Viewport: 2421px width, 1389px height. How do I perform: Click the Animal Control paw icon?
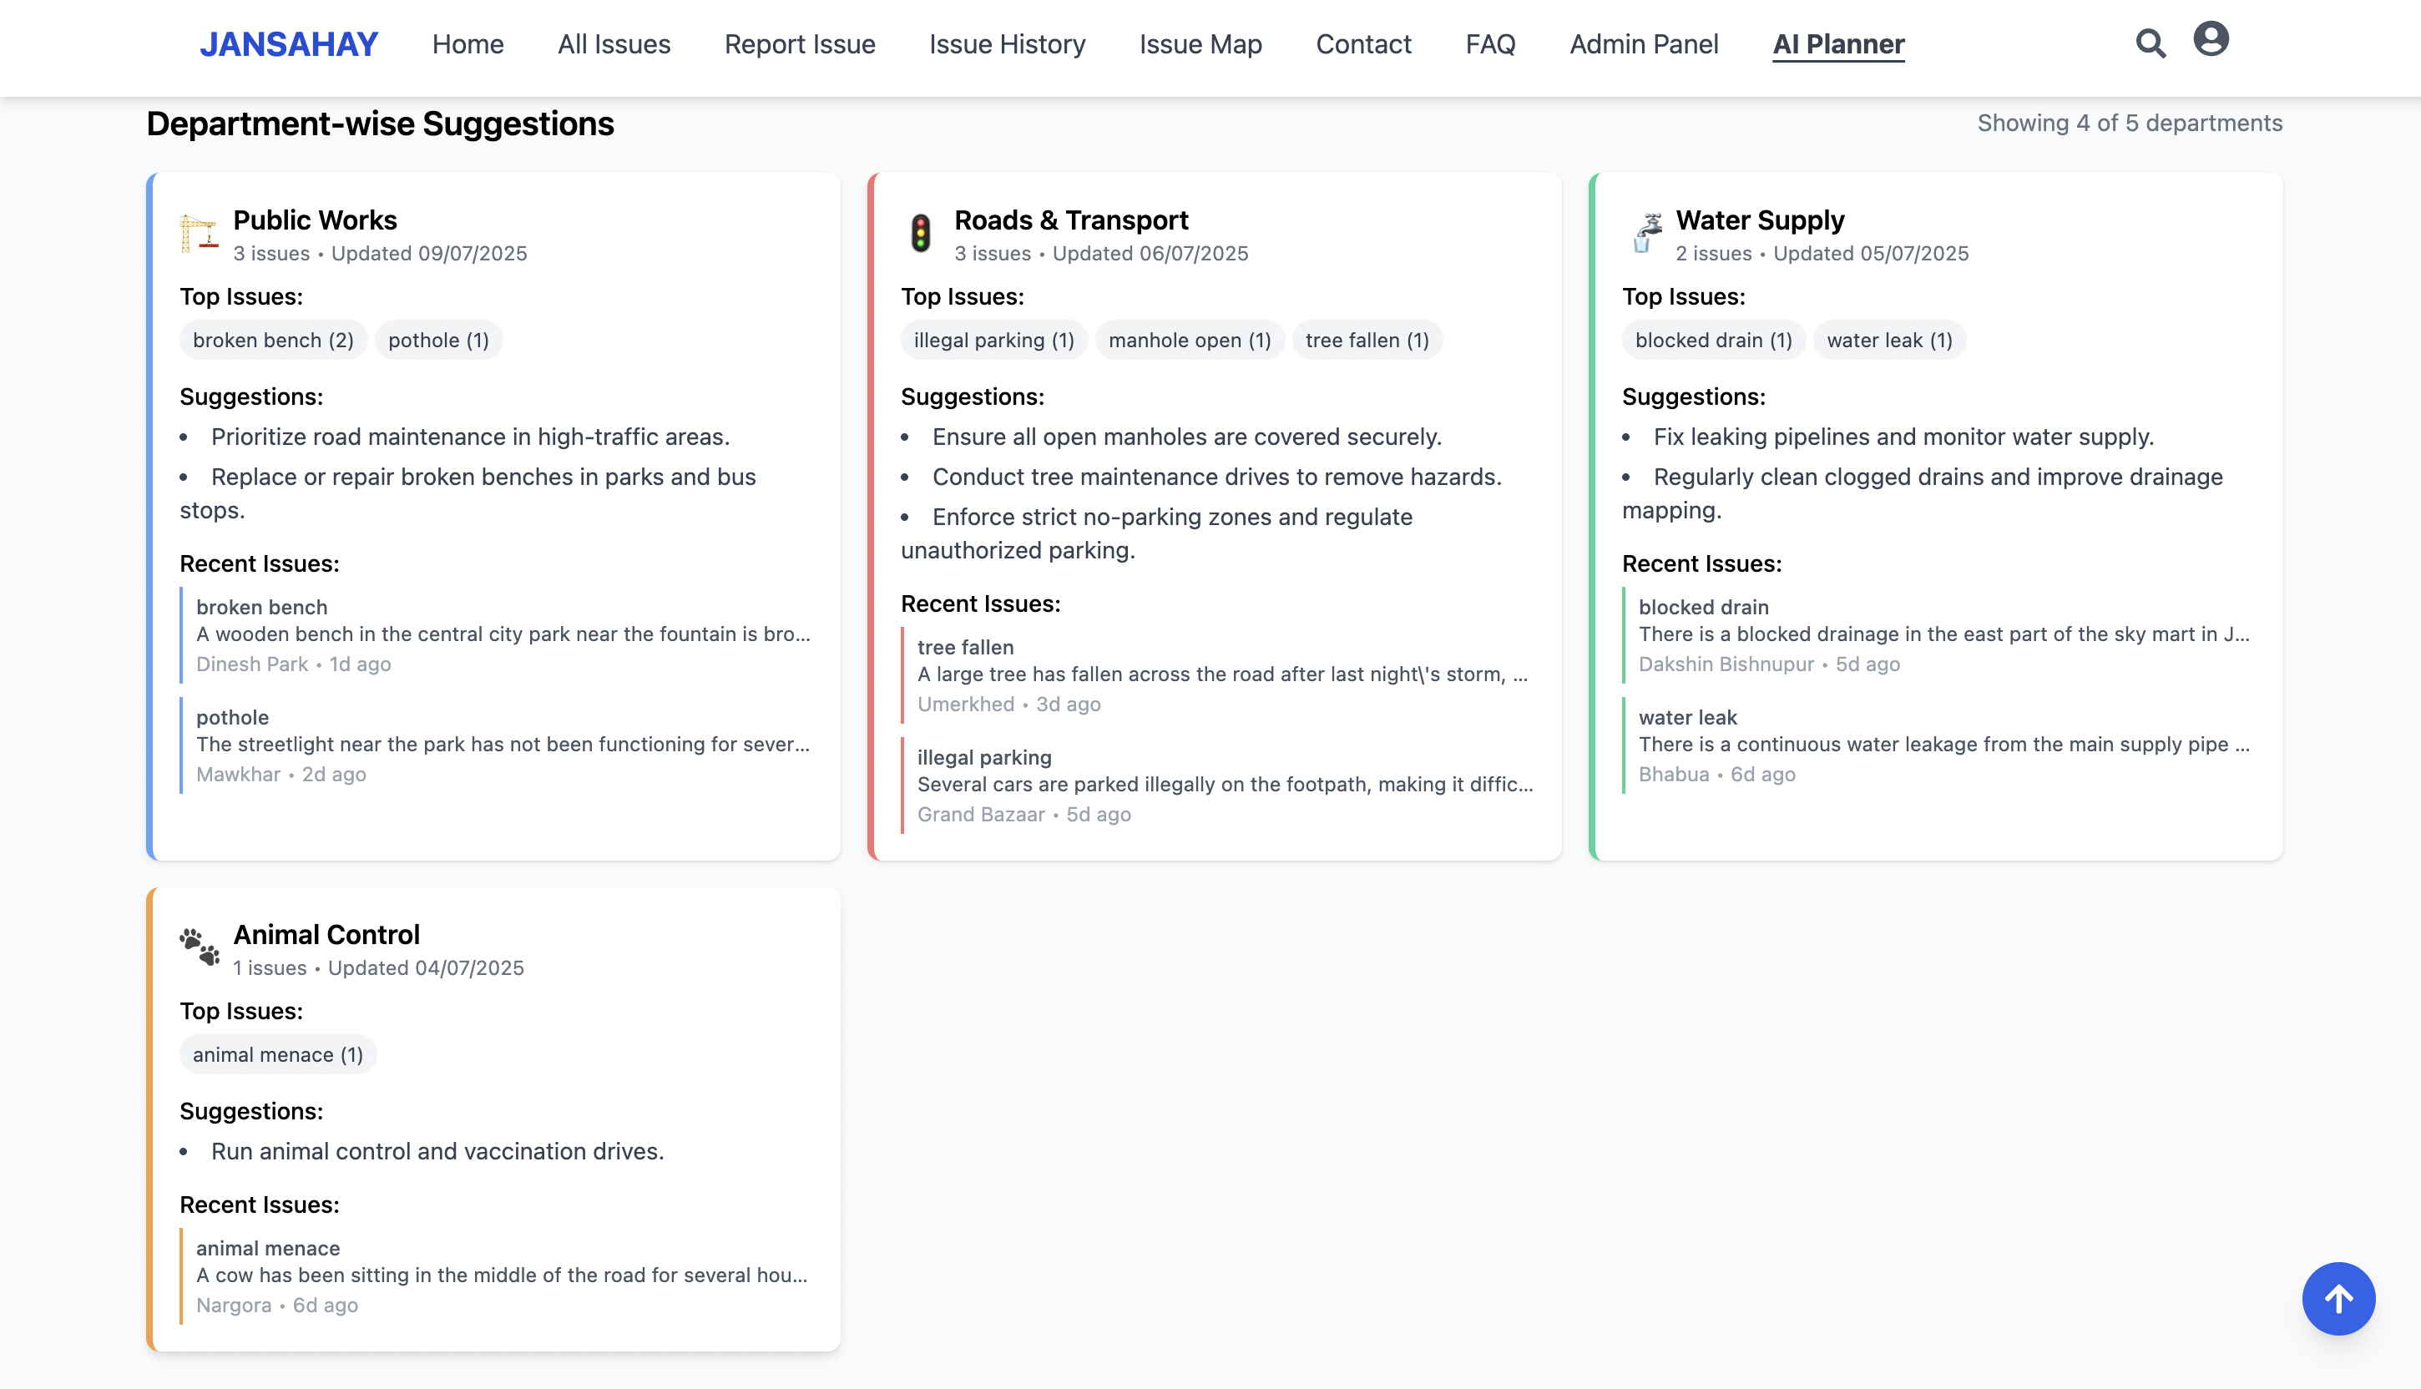tap(200, 947)
